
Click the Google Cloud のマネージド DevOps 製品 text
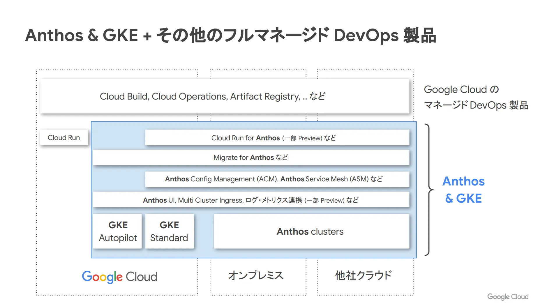tap(476, 97)
